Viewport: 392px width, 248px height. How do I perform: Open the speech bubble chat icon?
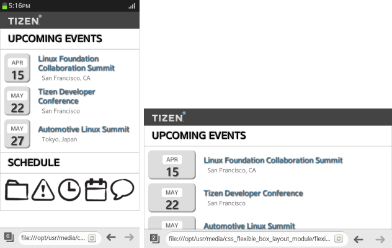[x=122, y=190]
